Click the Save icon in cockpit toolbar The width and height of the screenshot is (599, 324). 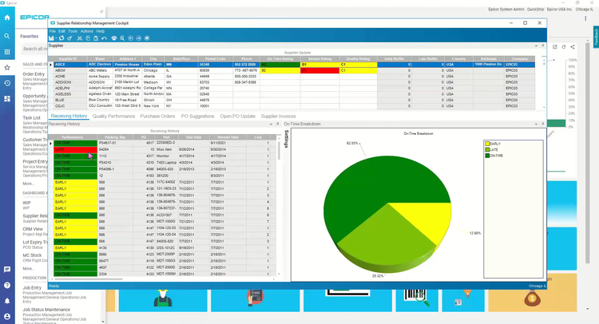pos(52,38)
